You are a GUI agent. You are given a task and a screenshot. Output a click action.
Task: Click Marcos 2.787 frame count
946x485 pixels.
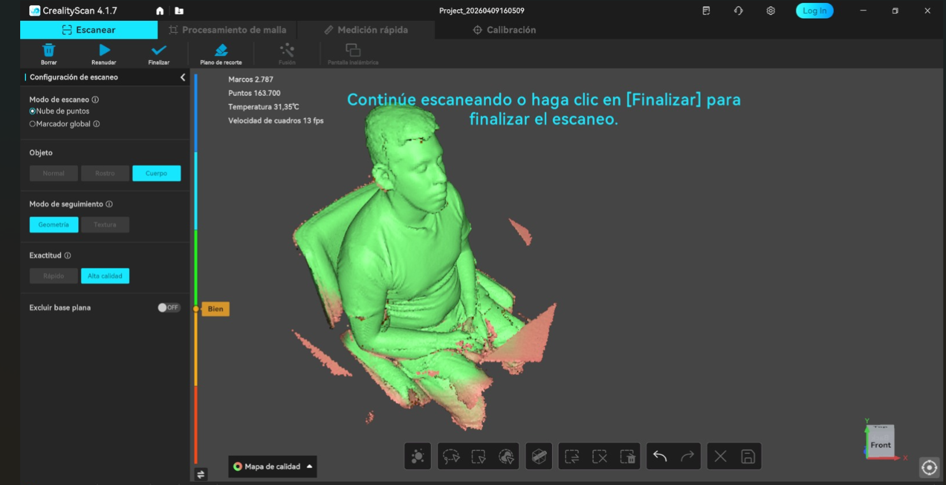tap(250, 80)
